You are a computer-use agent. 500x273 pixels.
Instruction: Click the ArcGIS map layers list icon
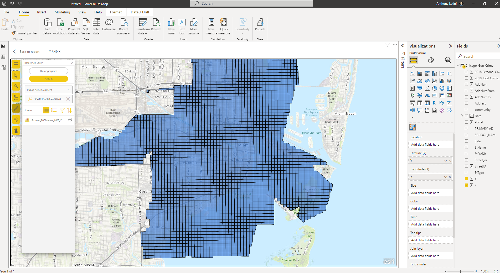click(16, 98)
